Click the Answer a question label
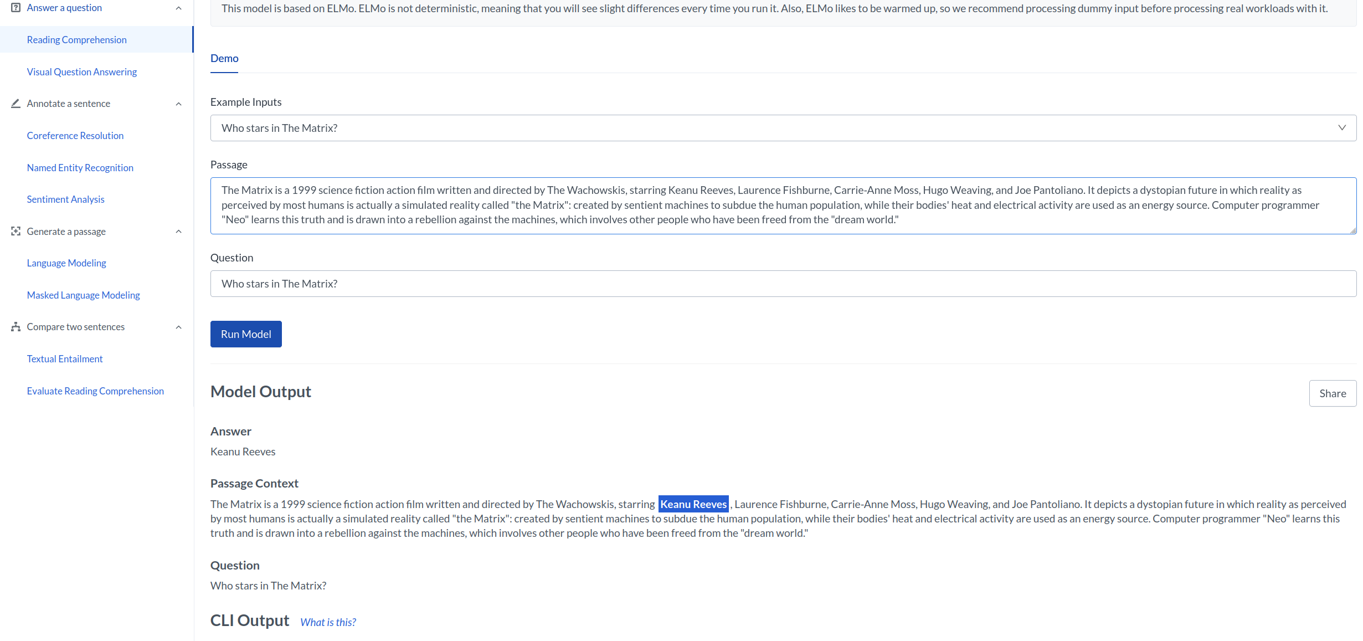The height and width of the screenshot is (641, 1363). pyautogui.click(x=64, y=8)
